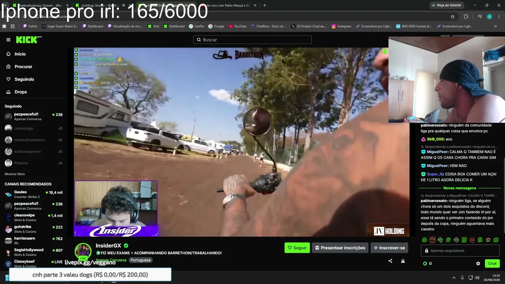Screen dimensions: 505x284
Task: Click the Kick logo
Action: pos(28,39)
